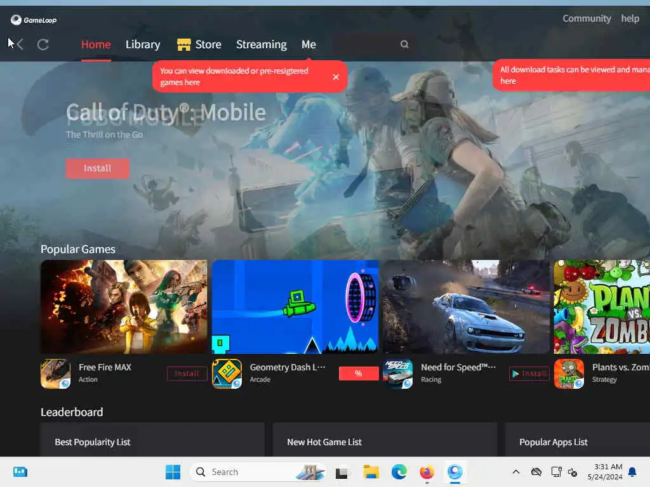This screenshot has height=487, width=650.
Task: Click the network display tray icon
Action: pyautogui.click(x=556, y=472)
